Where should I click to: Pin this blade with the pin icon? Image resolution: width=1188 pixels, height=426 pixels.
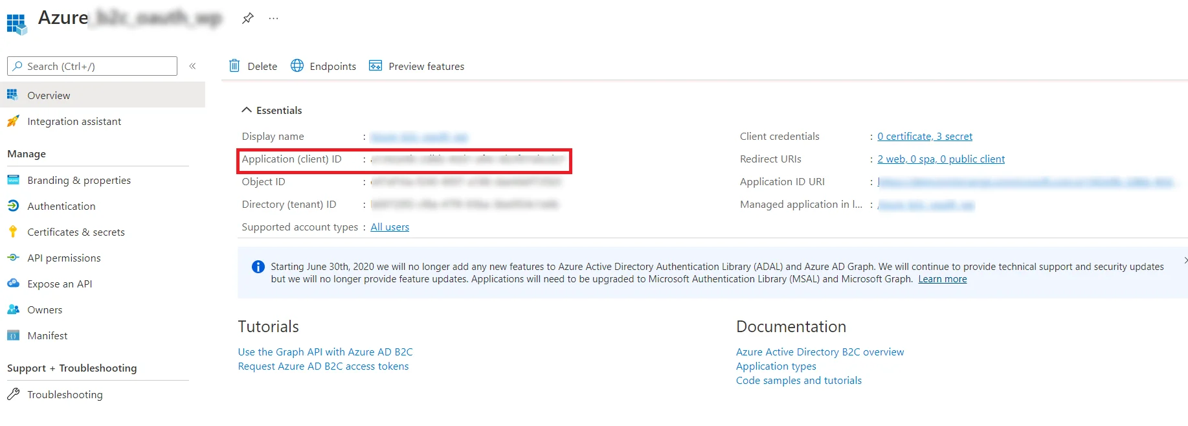(248, 18)
